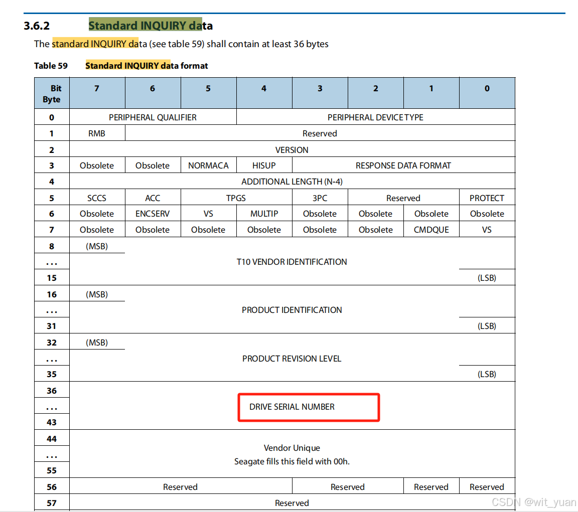Select the TPGS field in byte 5
This screenshot has width=578, height=512.
236,197
